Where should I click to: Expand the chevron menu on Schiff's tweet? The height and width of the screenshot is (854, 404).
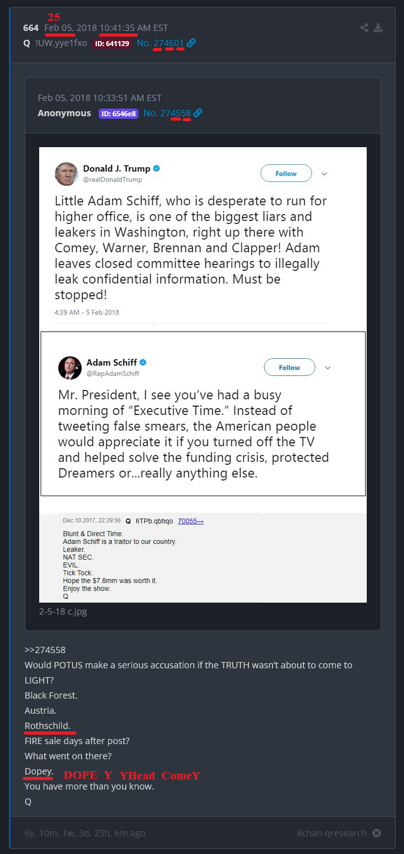click(327, 368)
